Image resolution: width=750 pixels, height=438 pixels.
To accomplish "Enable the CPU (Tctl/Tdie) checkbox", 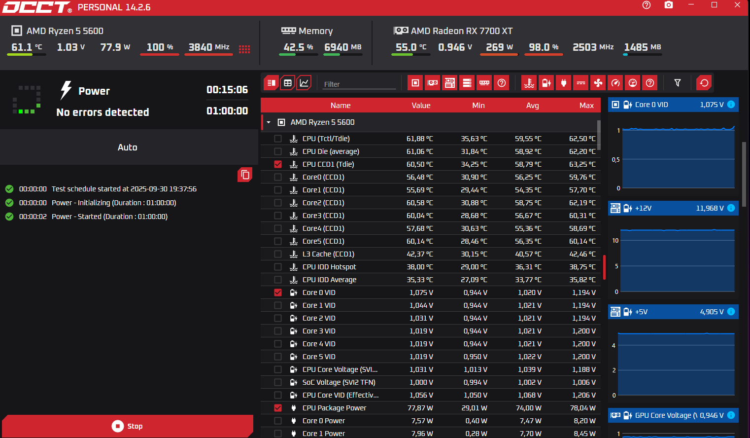I will pos(278,139).
